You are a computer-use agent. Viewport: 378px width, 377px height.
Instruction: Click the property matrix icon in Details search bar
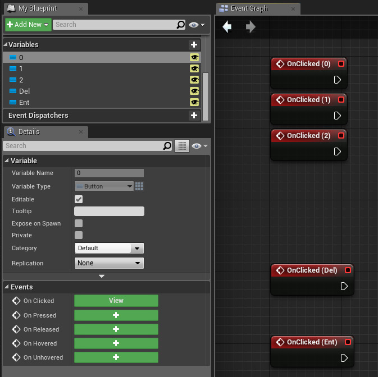181,146
